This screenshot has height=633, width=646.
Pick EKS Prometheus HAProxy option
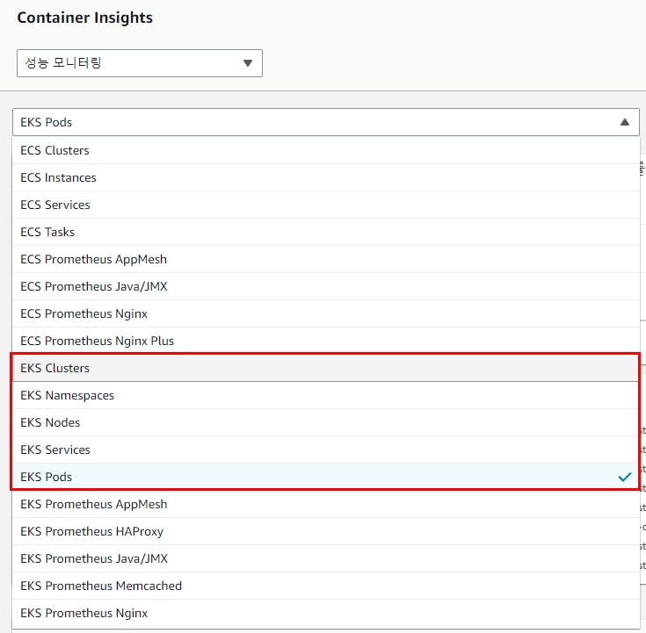click(x=326, y=531)
